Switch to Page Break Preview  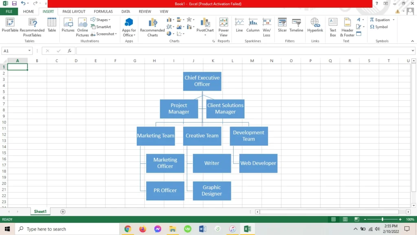(x=357, y=219)
